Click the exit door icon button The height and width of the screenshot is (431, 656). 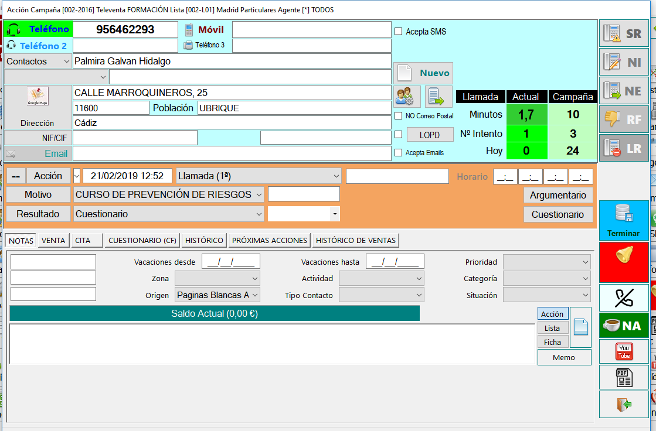[x=623, y=404]
